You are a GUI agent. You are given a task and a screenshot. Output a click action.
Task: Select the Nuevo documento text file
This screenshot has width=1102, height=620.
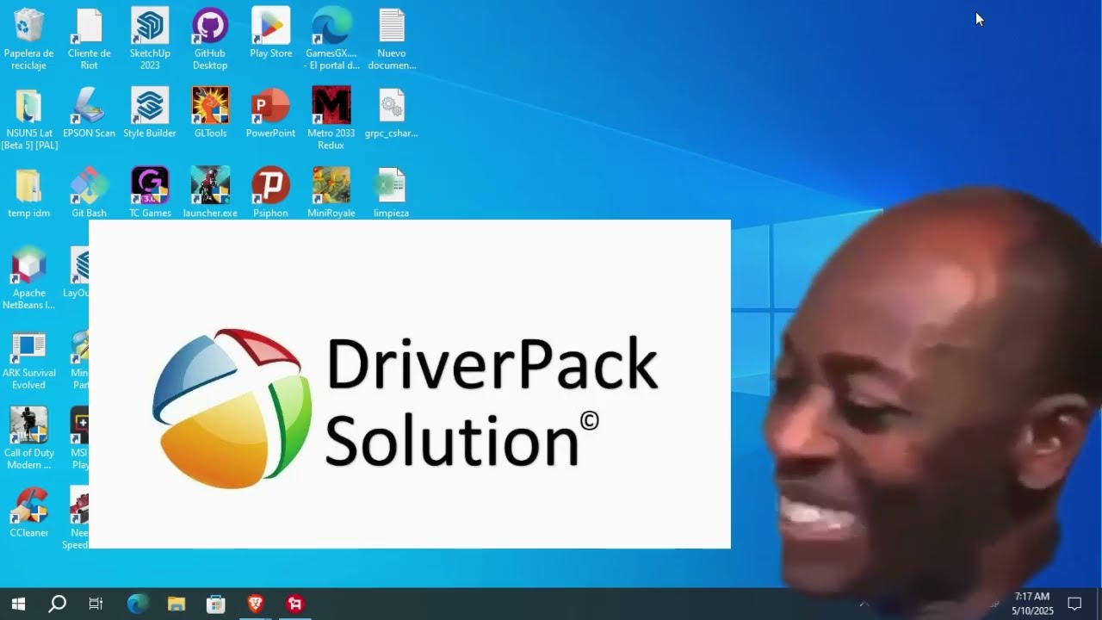(x=392, y=39)
